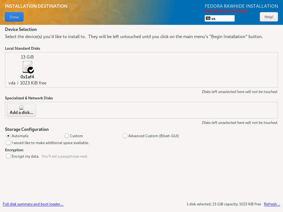Click the Local Standard Disks heading

(23, 48)
